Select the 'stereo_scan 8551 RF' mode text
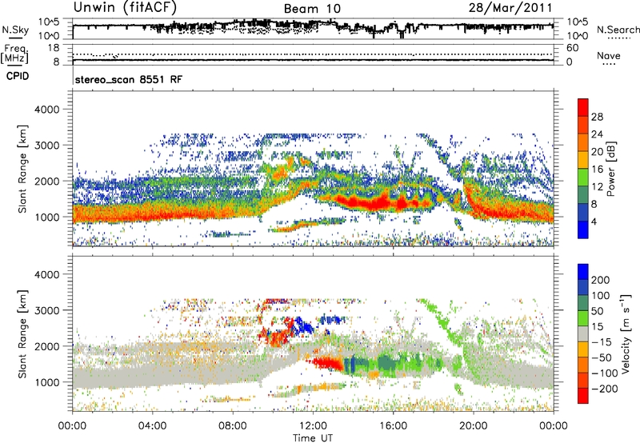 (129, 79)
